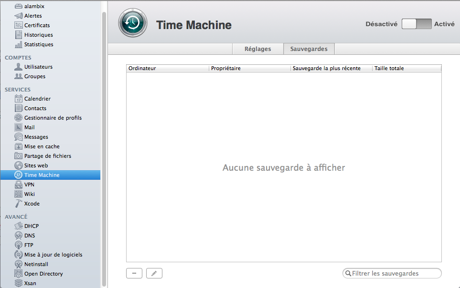460x288 pixels.
Task: Open the Mail service icon
Action: pos(19,127)
